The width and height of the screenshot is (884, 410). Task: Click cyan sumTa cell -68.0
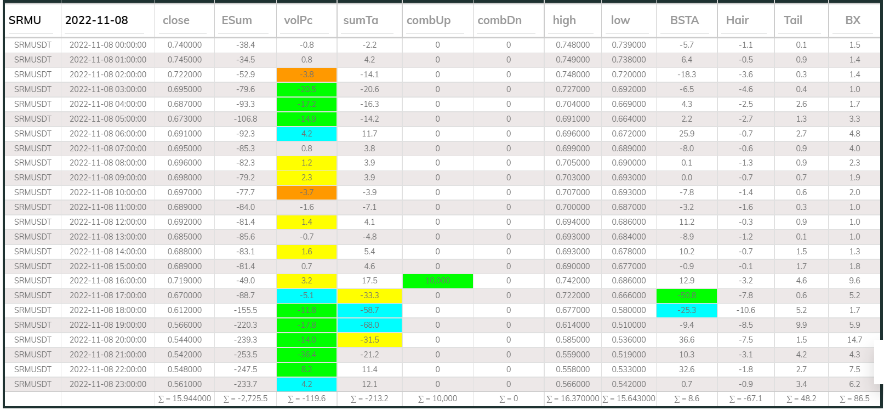pos(369,325)
